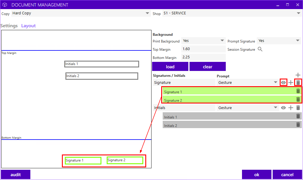The height and width of the screenshot is (180, 303).
Task: Switch to the Settings tab
Action: [9, 26]
